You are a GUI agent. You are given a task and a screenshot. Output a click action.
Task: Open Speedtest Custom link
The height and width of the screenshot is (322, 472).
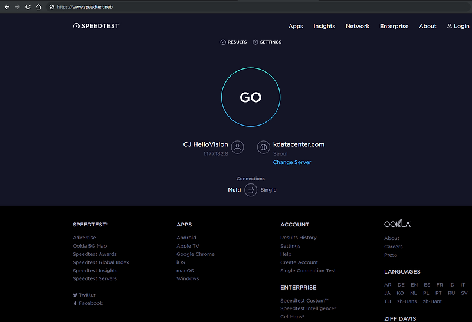click(x=304, y=301)
